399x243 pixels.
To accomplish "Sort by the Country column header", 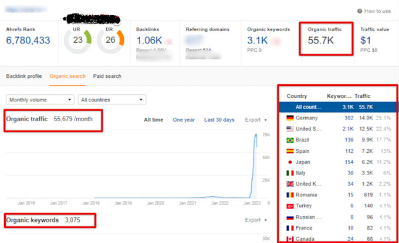I will pyautogui.click(x=297, y=96).
